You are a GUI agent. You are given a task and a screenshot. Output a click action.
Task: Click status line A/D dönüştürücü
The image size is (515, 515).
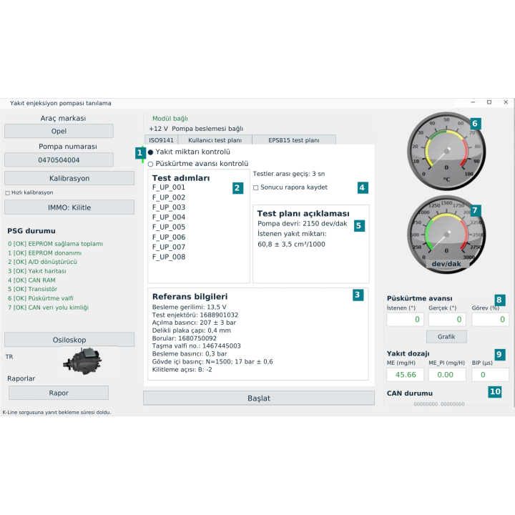[42, 262]
